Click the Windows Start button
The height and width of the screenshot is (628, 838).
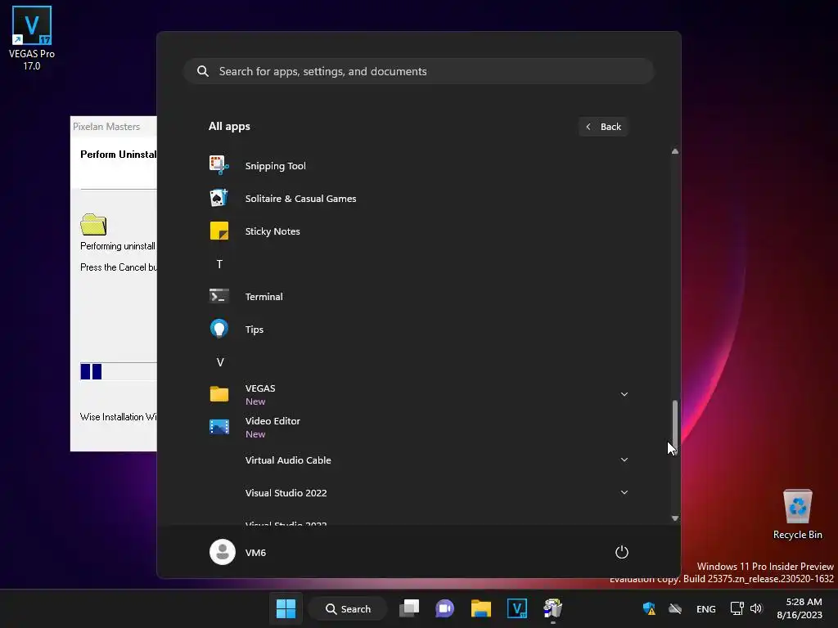286,608
